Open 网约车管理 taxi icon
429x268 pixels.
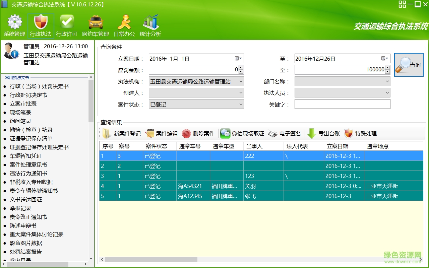click(x=96, y=23)
